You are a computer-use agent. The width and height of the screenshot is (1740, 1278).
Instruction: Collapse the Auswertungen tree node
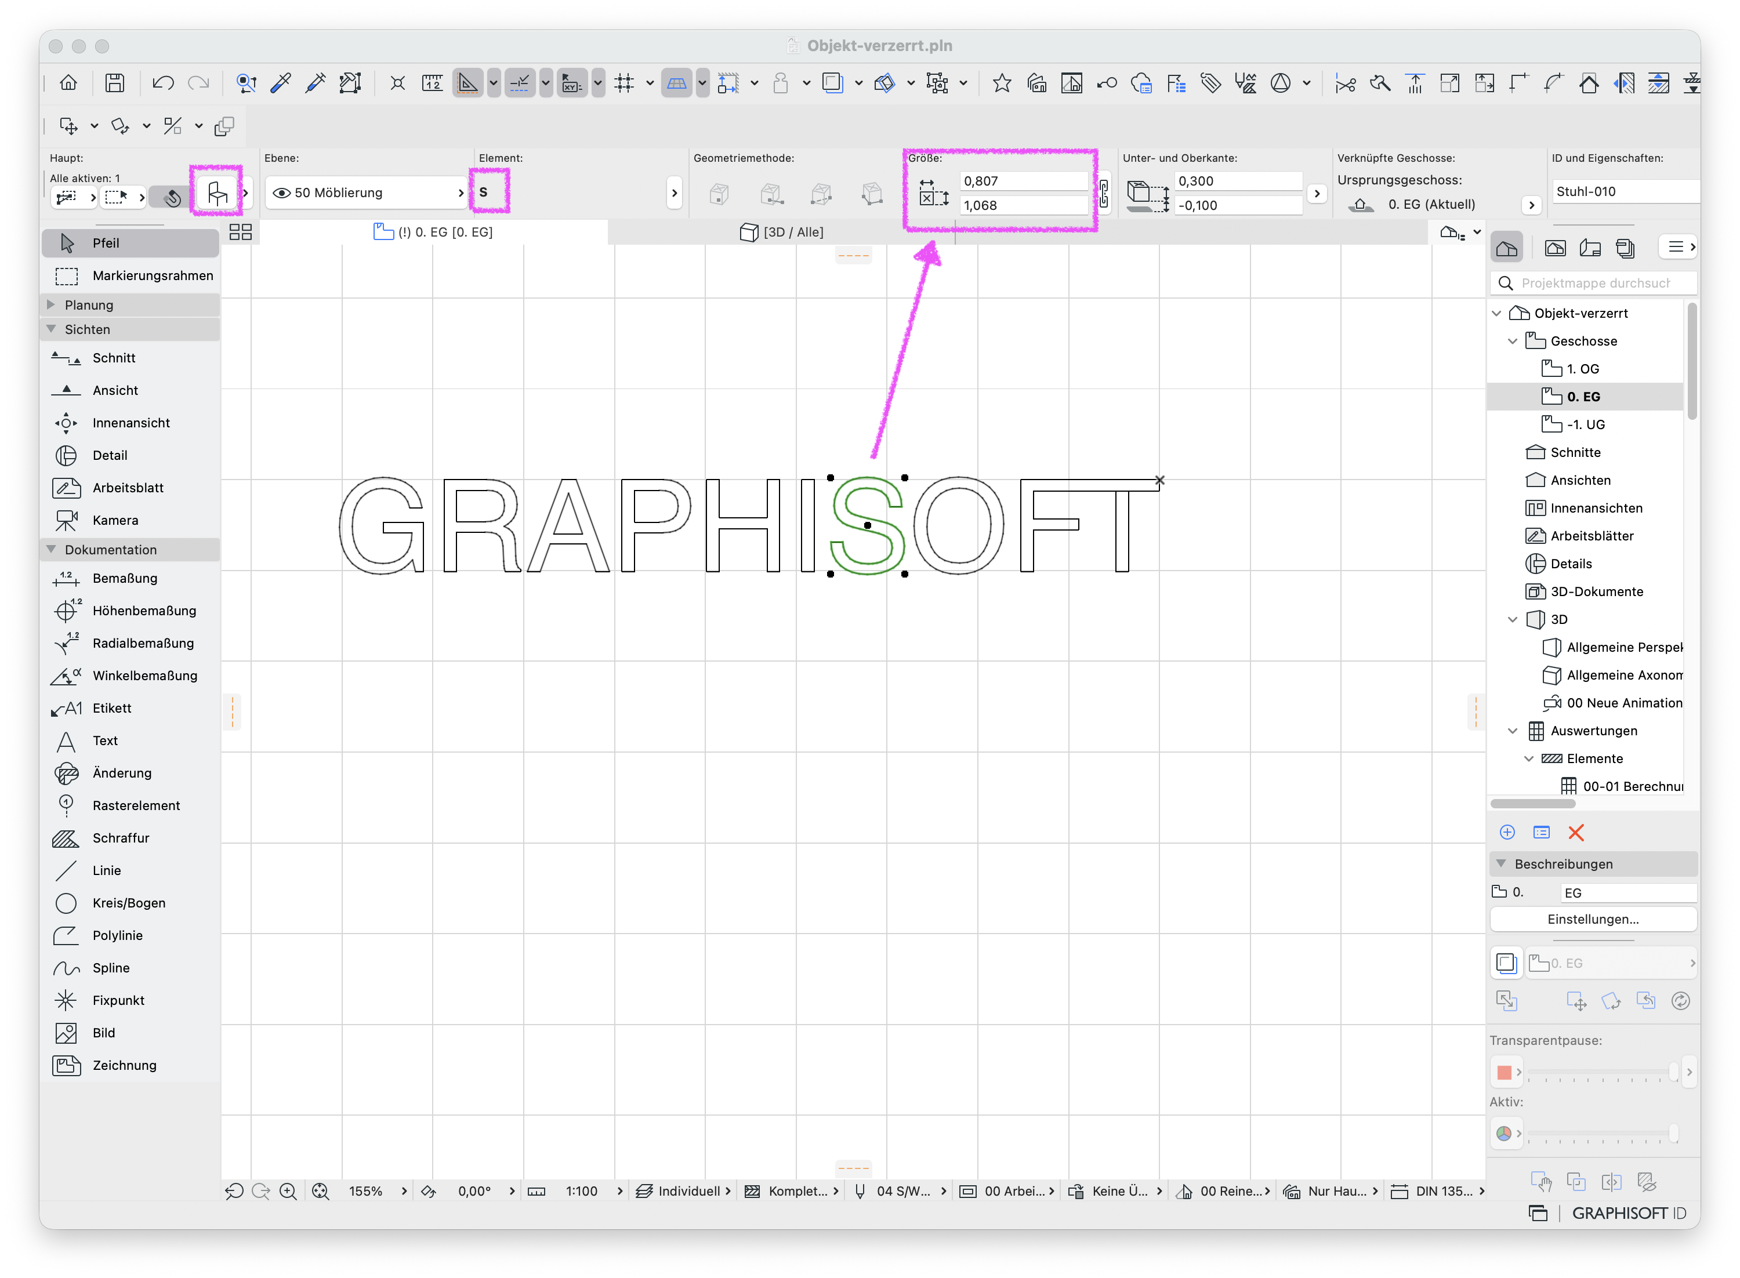(x=1513, y=731)
